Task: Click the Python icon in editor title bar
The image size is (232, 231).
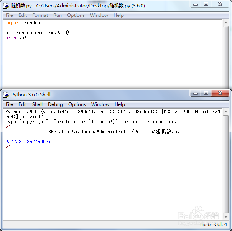Action: click(x=6, y=6)
